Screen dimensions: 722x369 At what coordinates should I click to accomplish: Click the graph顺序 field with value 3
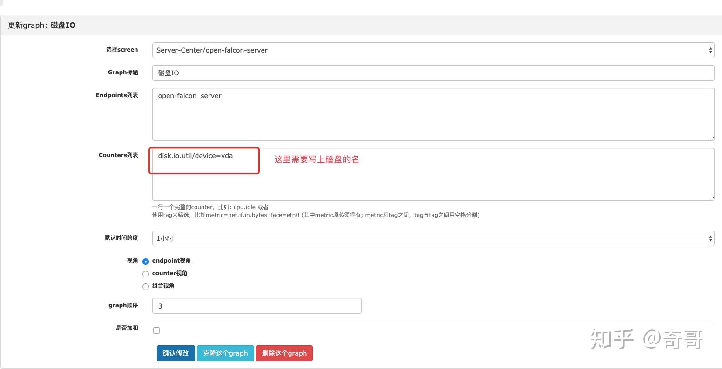click(256, 305)
